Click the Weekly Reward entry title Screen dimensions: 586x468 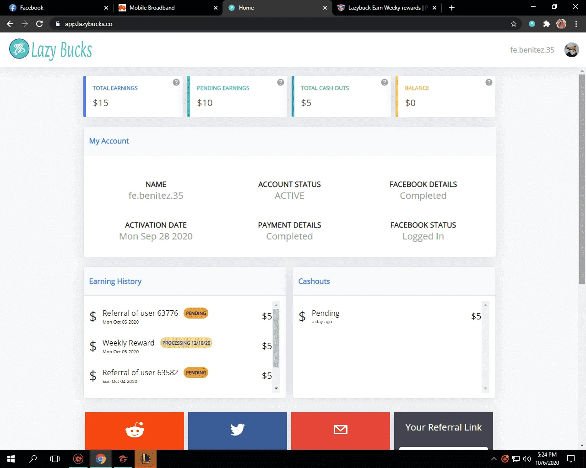[x=128, y=343]
